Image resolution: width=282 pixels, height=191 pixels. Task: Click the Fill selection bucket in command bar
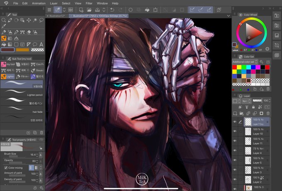147,10
